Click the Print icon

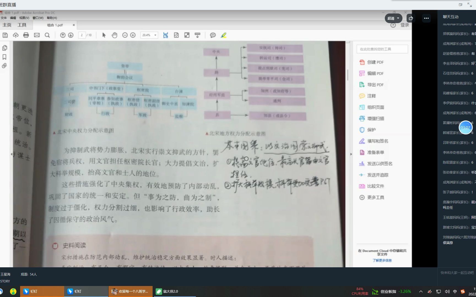point(26,35)
